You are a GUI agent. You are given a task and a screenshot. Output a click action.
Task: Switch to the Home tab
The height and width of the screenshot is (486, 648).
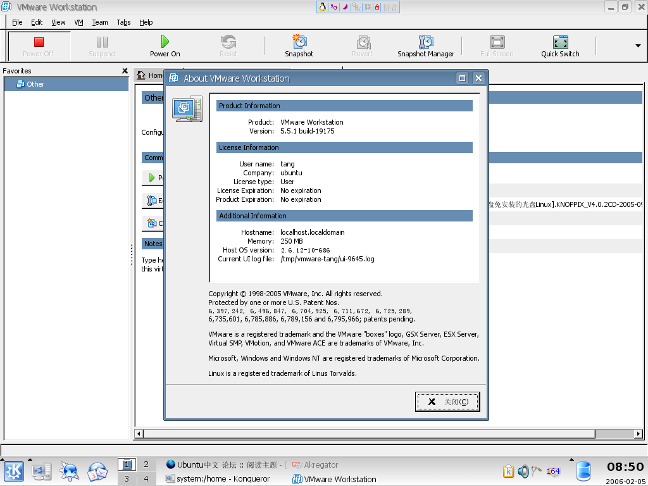[x=151, y=75]
